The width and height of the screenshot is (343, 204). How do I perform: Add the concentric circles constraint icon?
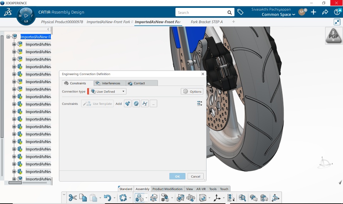(136, 103)
